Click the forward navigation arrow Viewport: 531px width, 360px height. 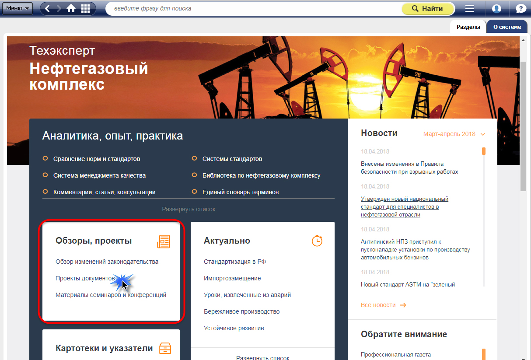59,8
